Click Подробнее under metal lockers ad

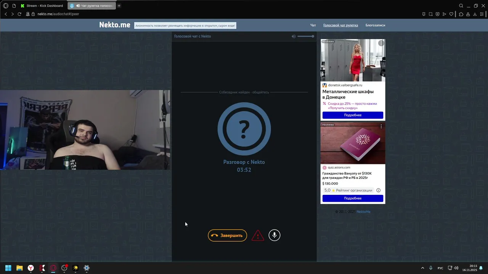[x=353, y=115]
